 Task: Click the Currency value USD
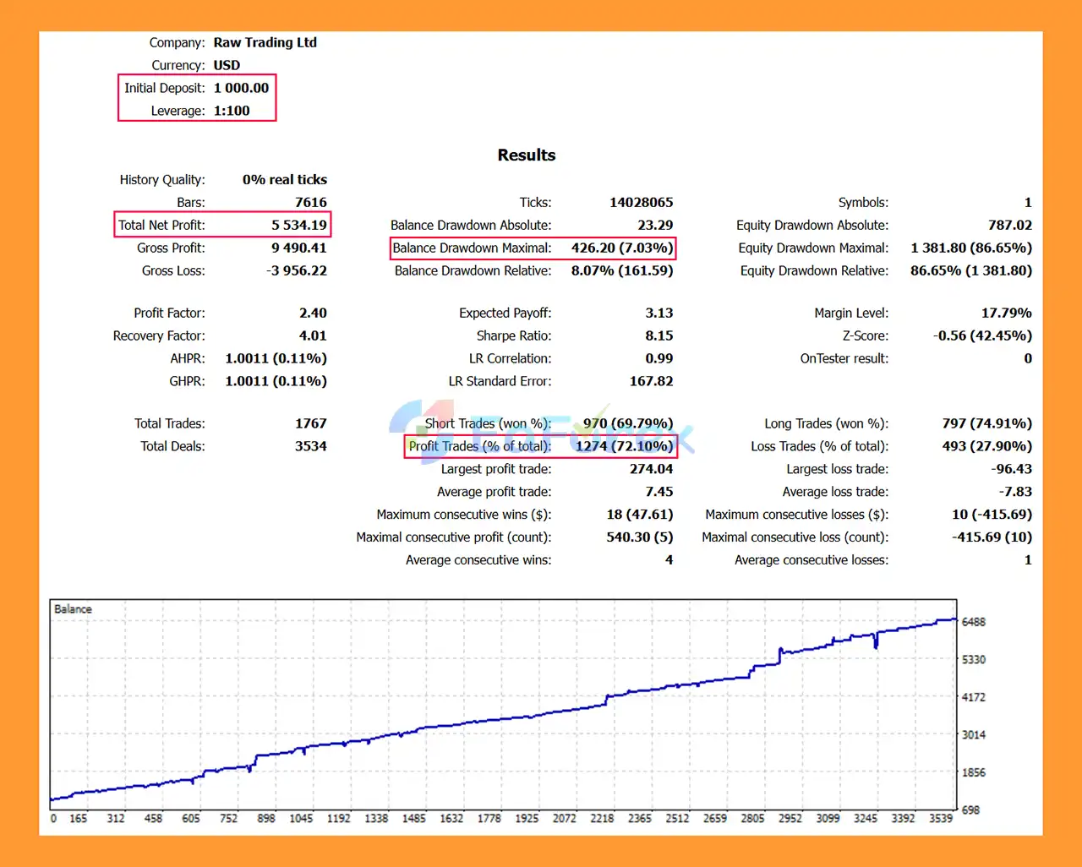pos(227,65)
